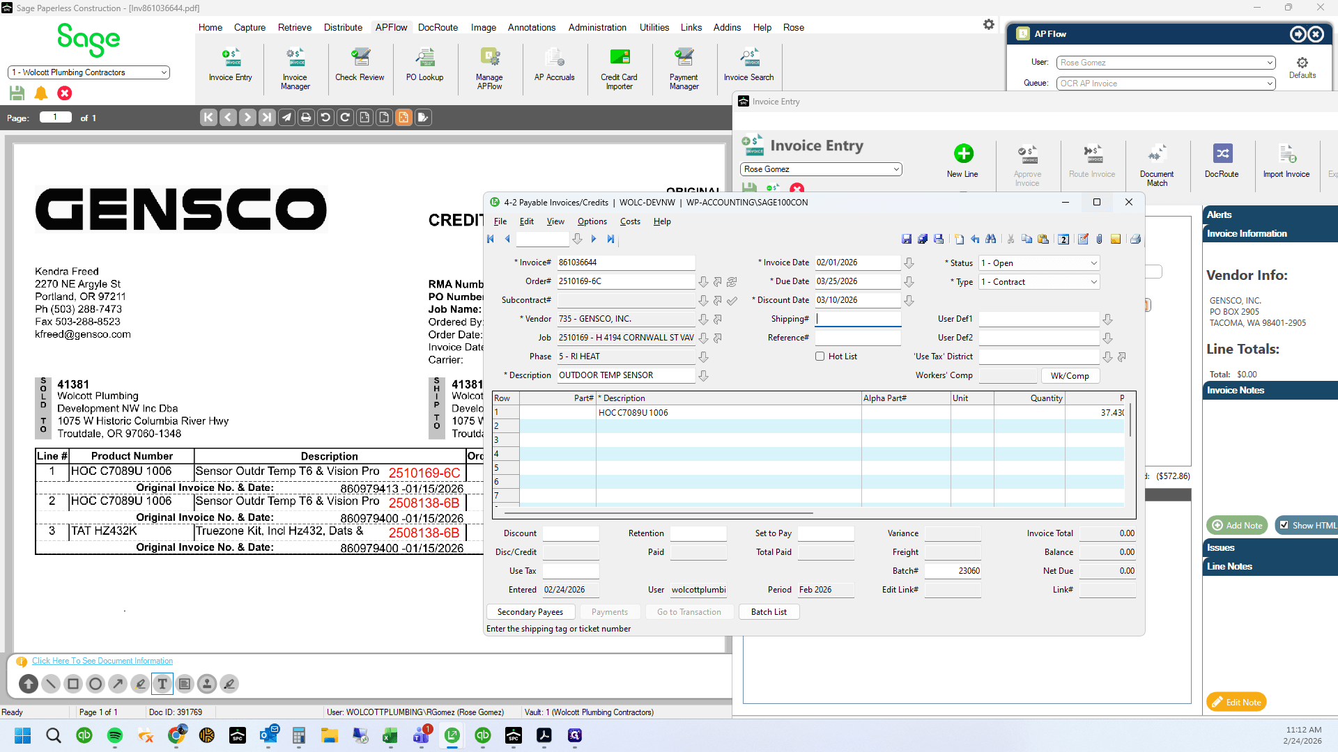Launch the Credit Card Importer

coord(619,69)
